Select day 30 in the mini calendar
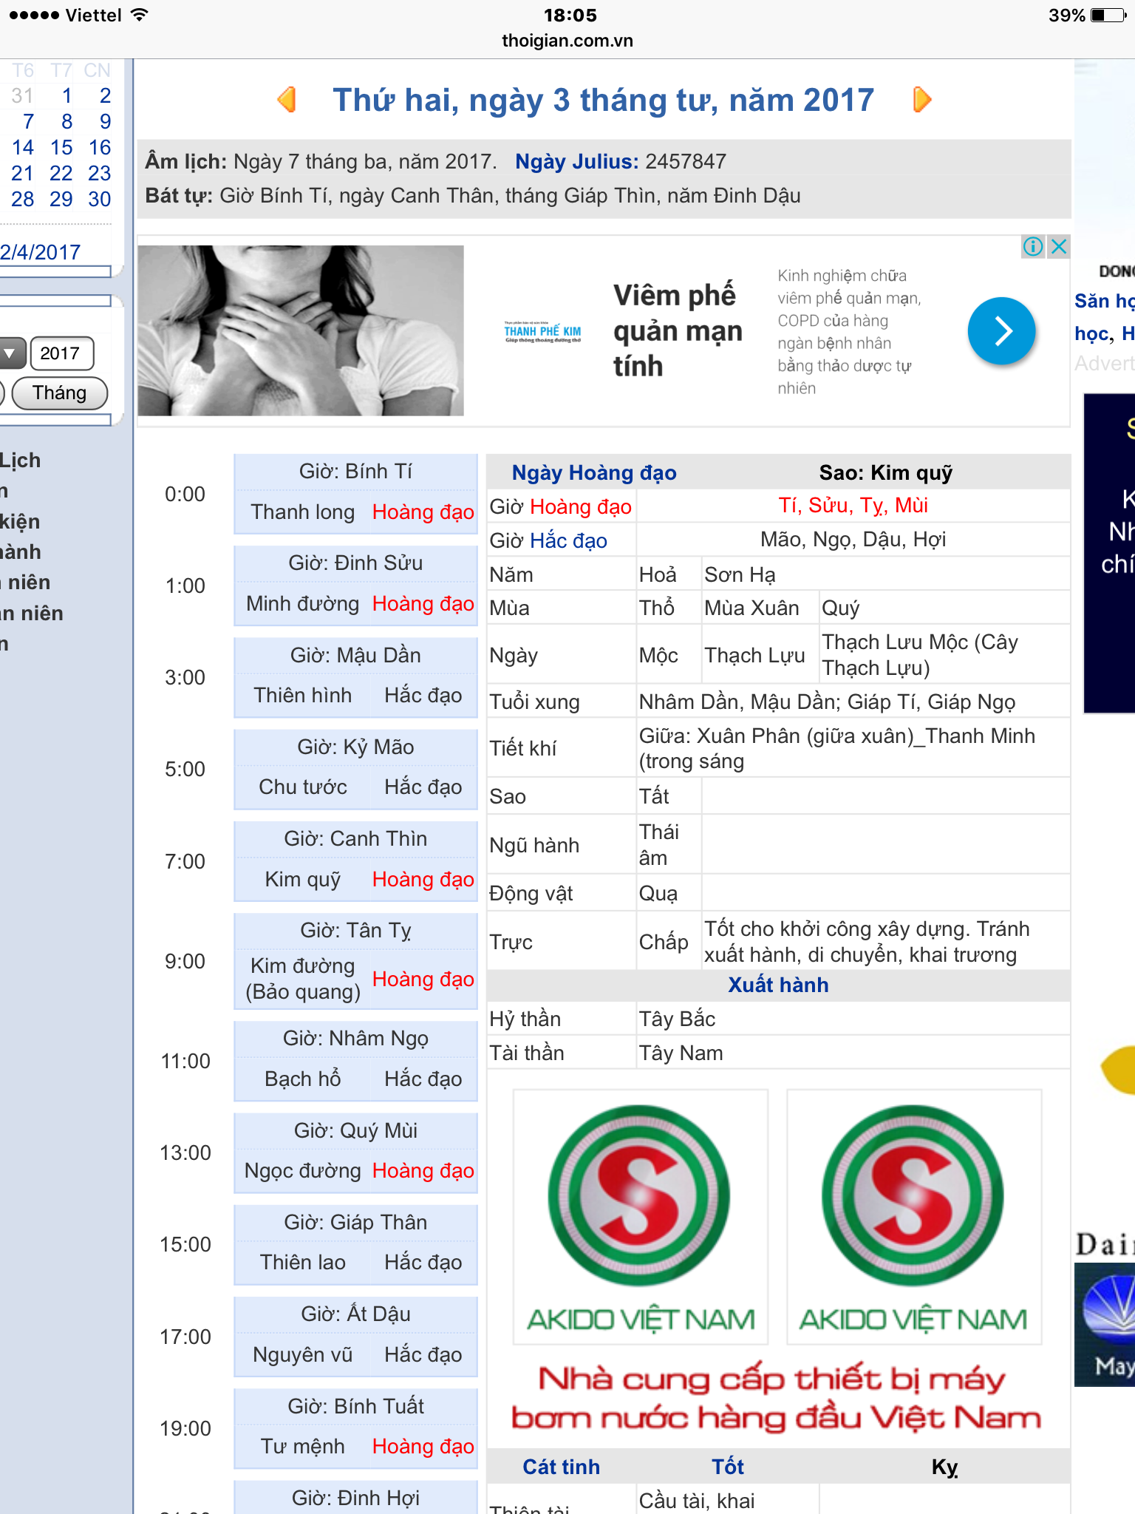The height and width of the screenshot is (1514, 1135). [99, 200]
